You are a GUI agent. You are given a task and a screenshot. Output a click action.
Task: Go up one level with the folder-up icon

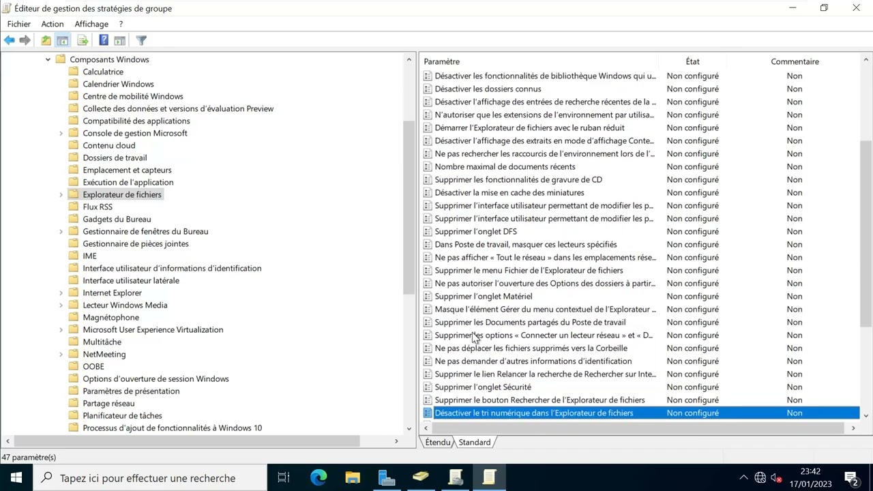point(46,40)
